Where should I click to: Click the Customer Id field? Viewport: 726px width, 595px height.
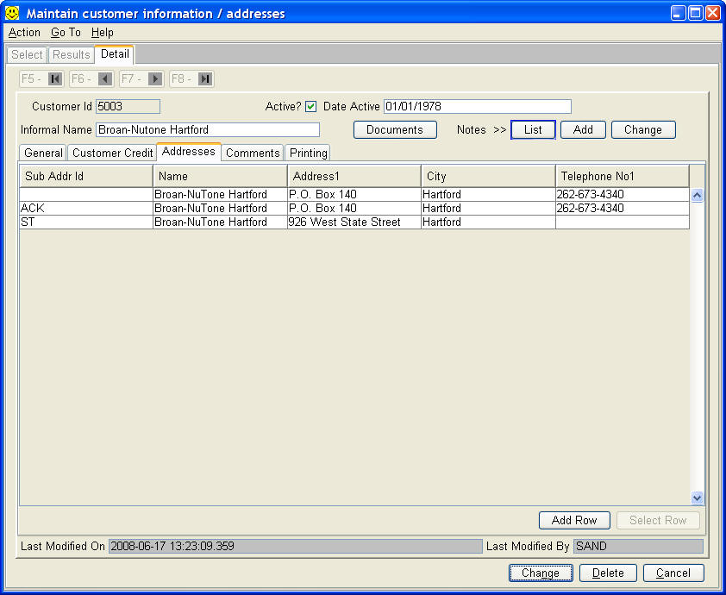128,107
